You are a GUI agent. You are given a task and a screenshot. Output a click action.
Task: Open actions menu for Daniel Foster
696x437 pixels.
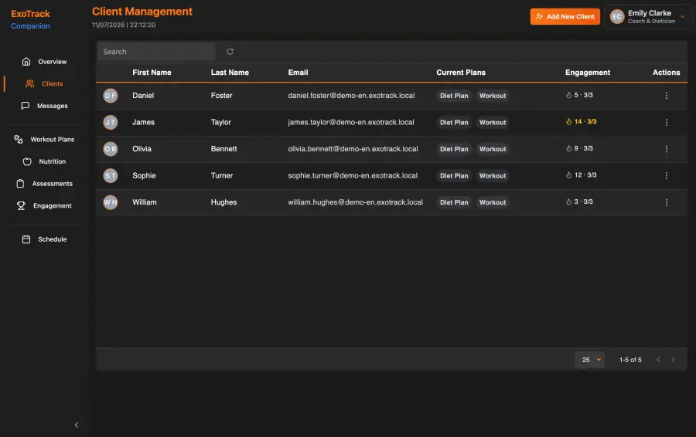[666, 96]
